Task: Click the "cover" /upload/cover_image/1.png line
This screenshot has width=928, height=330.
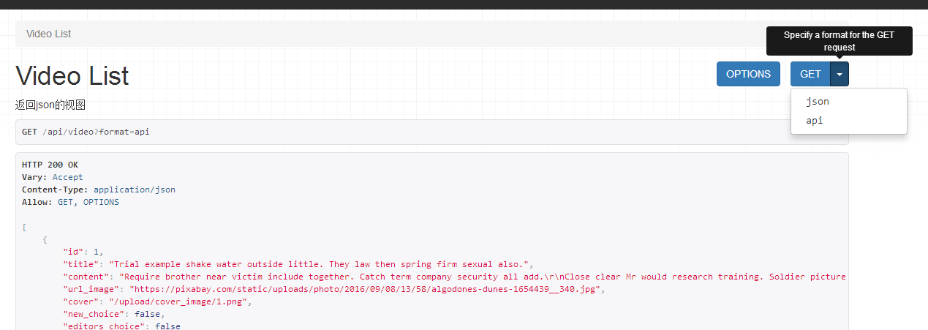Action: (157, 301)
